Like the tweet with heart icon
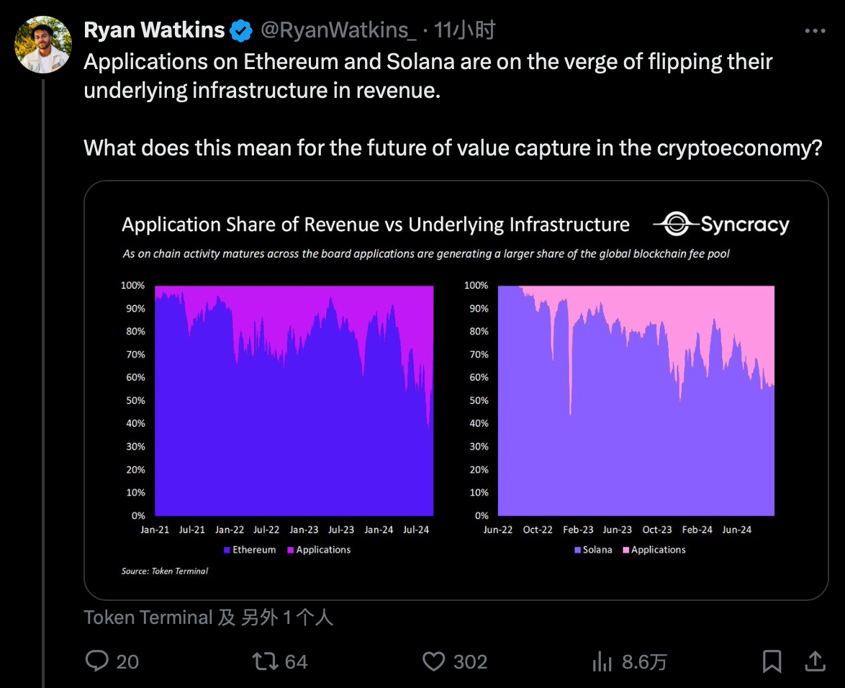 pyautogui.click(x=433, y=661)
